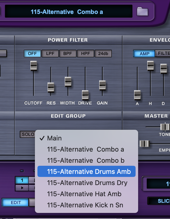Enable the BPF filter type
The image size is (170, 219).
[68, 53]
